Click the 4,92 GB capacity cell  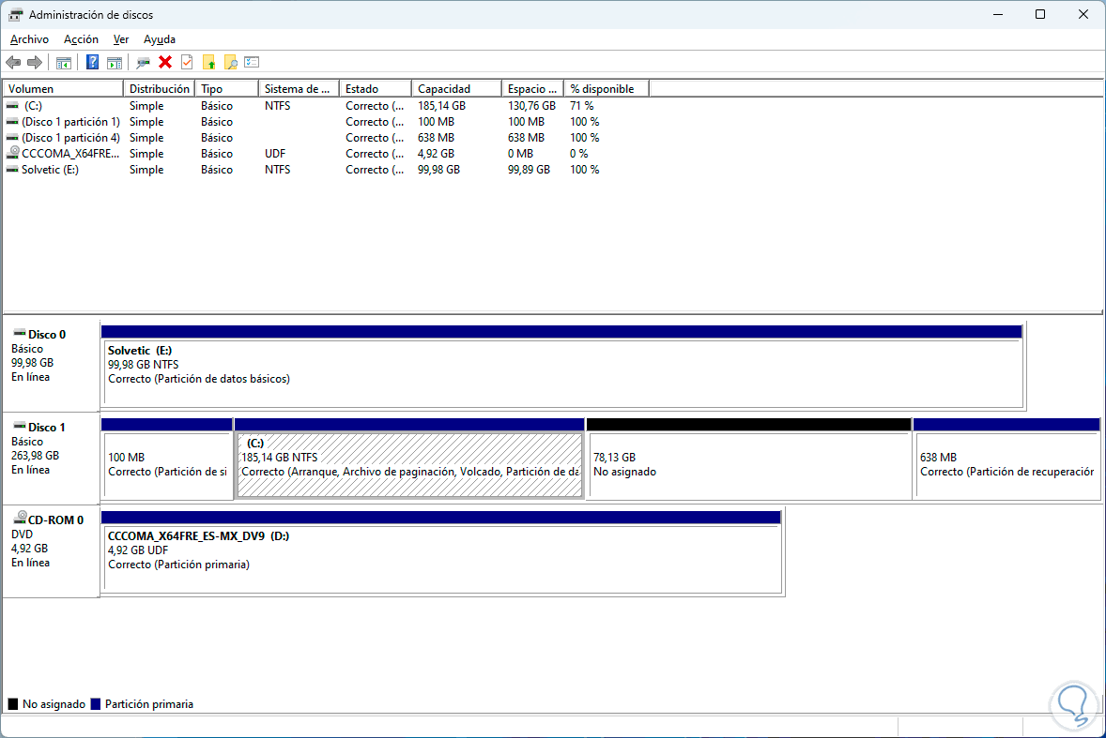pos(436,154)
